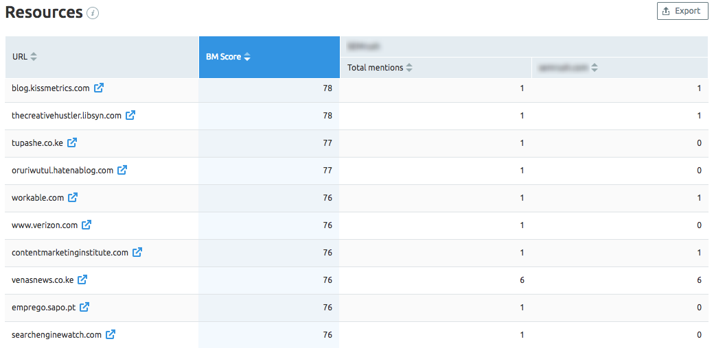Select Total mentions 1 for www.verizon.com

[522, 225]
